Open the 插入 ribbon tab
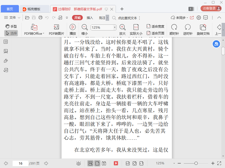The width and height of the screenshot is (225, 168). [90, 18]
